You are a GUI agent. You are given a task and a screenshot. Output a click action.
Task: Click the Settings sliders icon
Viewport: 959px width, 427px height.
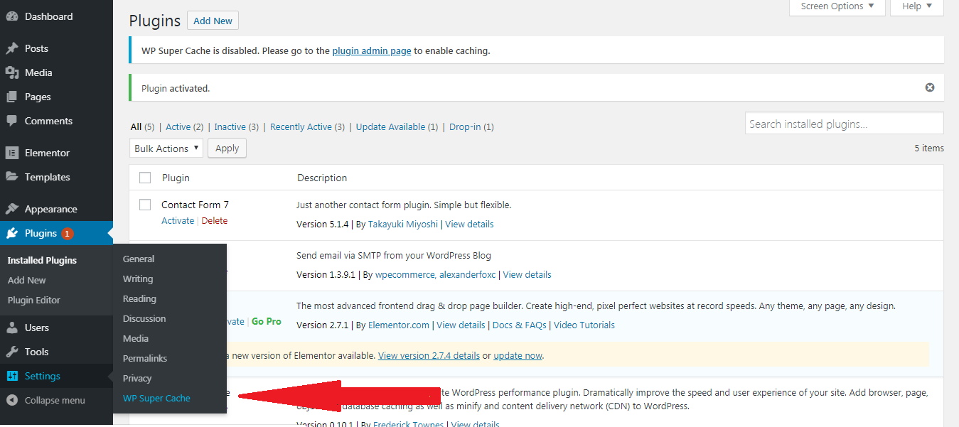click(12, 376)
